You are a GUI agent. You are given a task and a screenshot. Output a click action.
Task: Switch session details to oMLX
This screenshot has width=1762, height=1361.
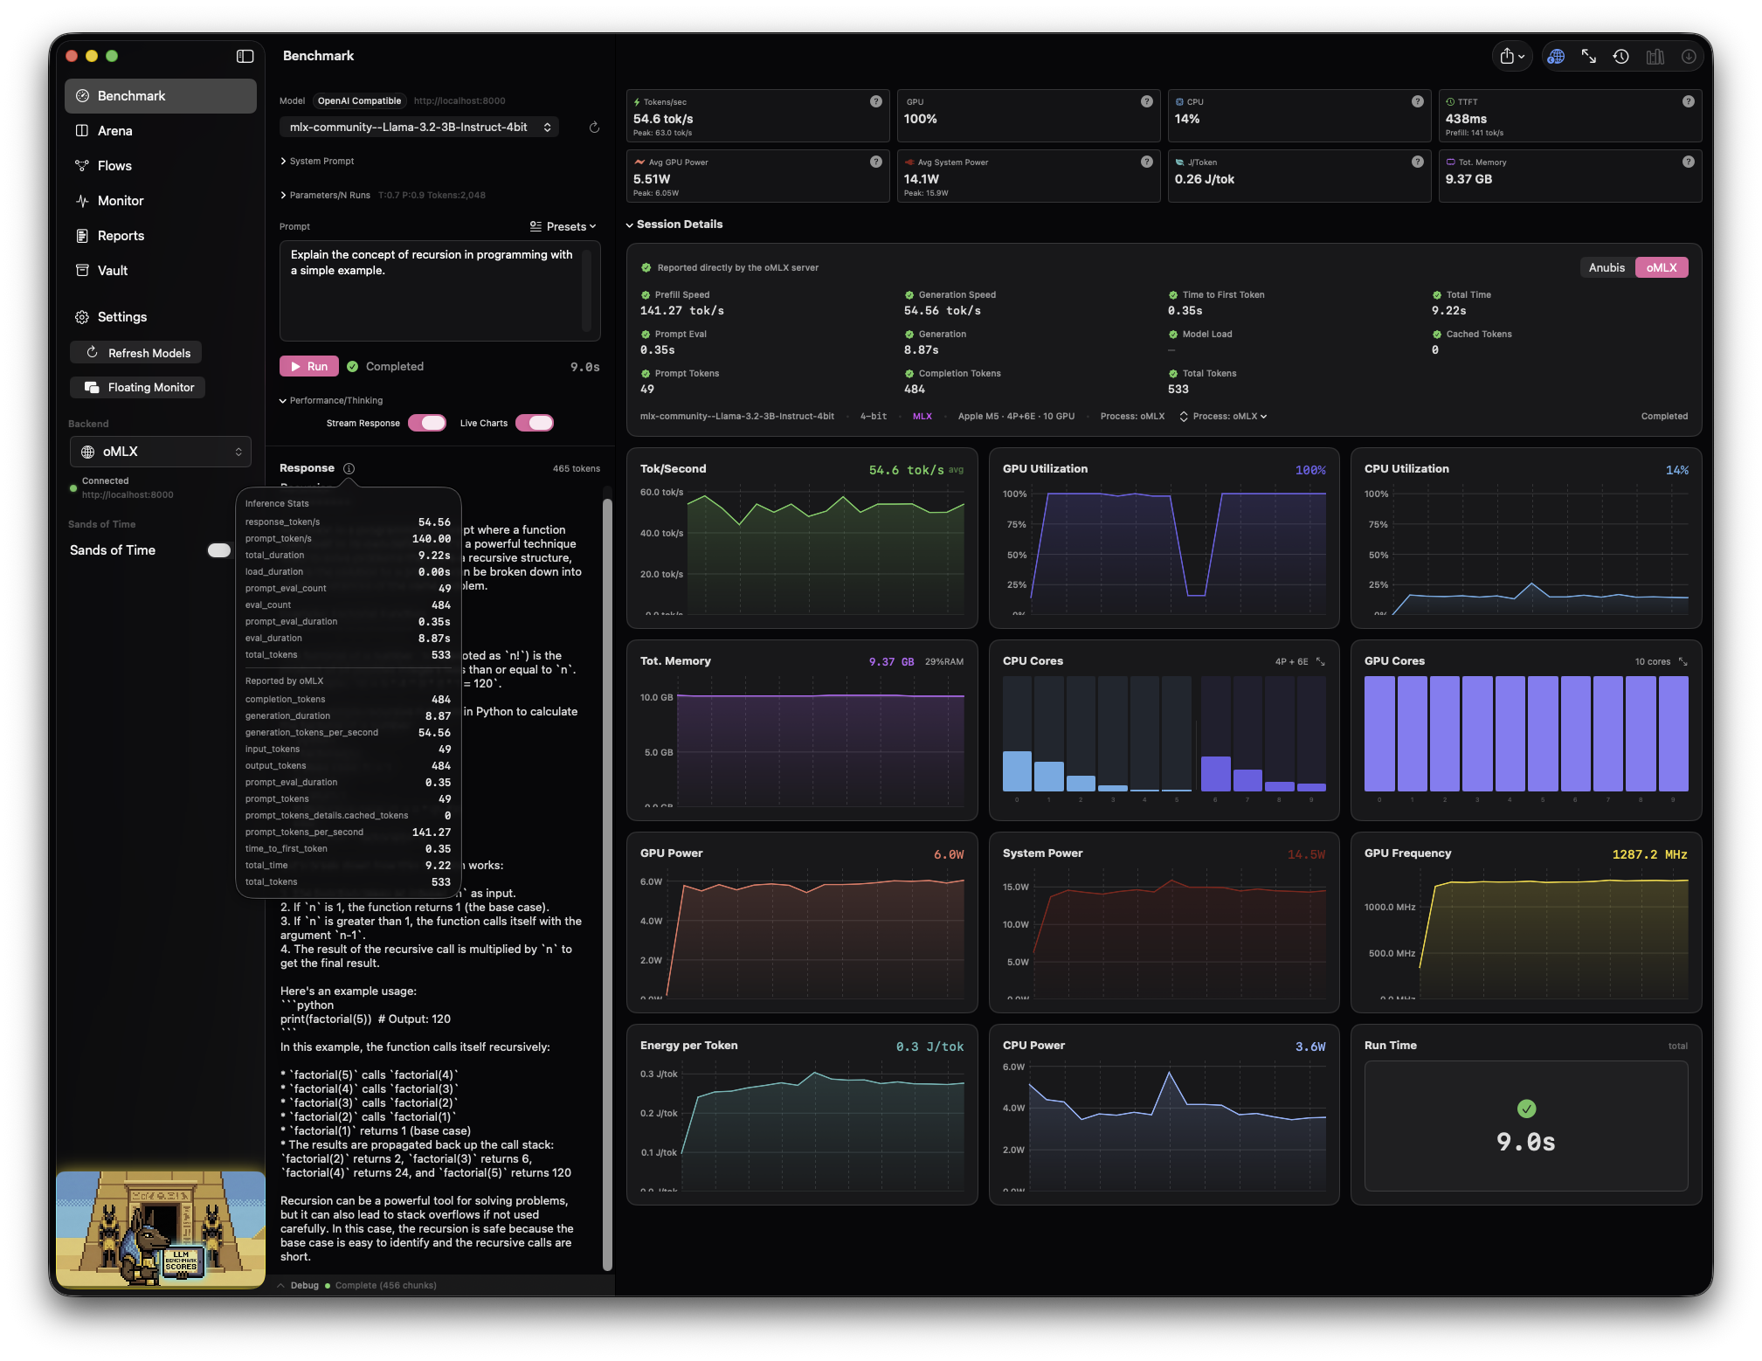pos(1662,268)
